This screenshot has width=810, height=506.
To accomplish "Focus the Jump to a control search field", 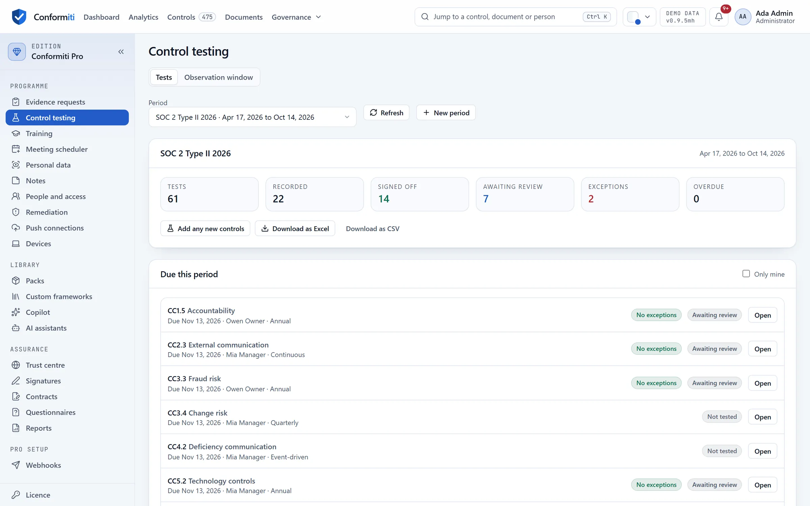I will coord(515,17).
